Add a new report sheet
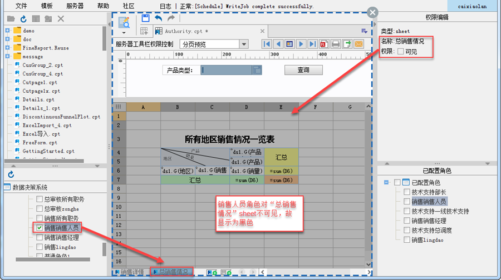 tap(212, 272)
